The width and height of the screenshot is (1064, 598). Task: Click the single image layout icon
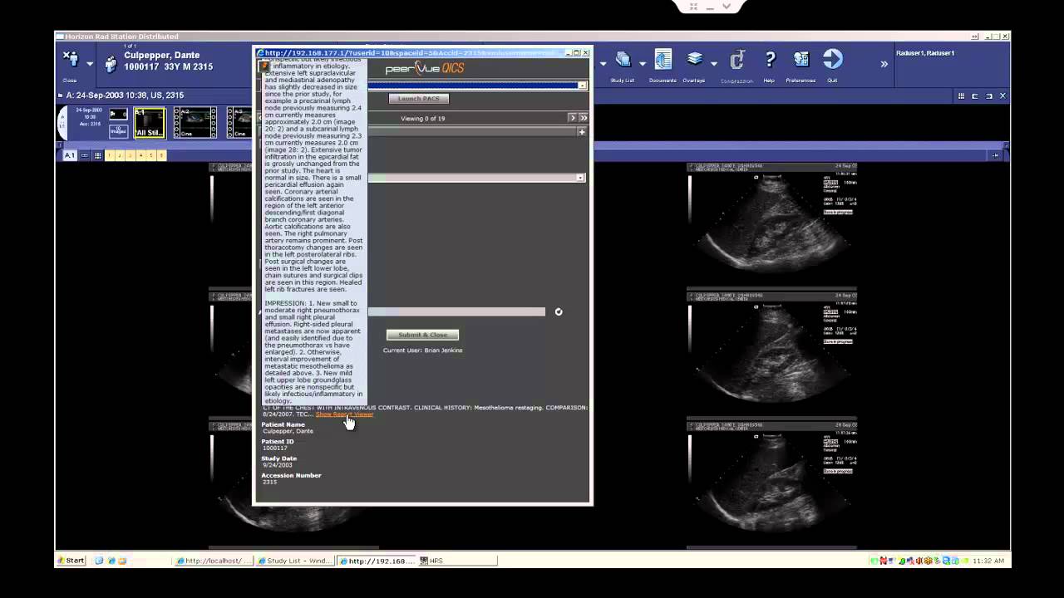(85, 155)
